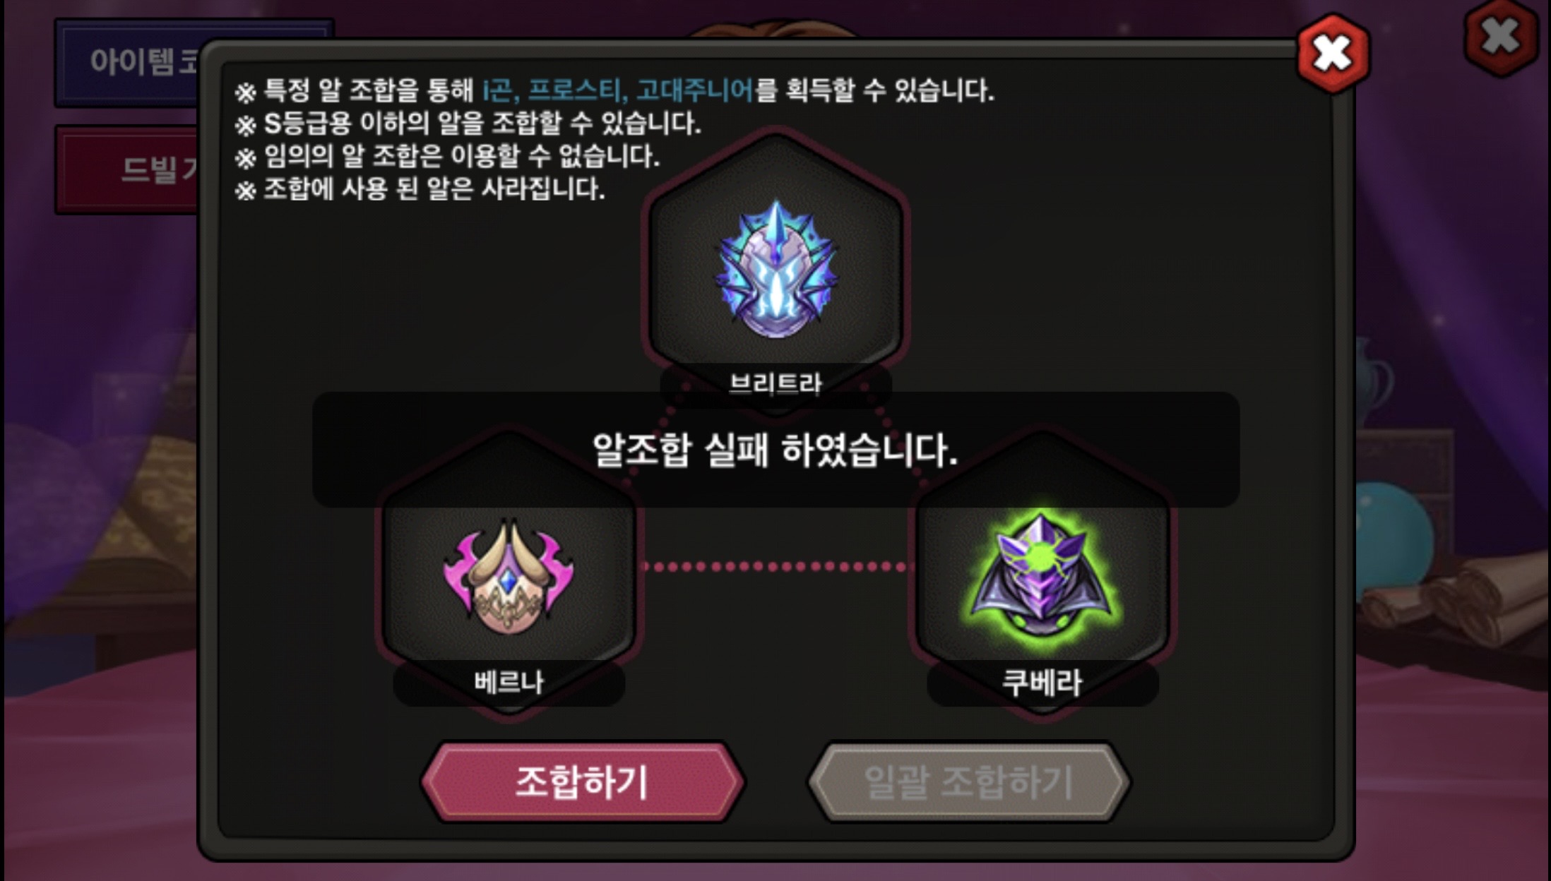Click the S등급용 이하의 알 notice line

pos(468,124)
